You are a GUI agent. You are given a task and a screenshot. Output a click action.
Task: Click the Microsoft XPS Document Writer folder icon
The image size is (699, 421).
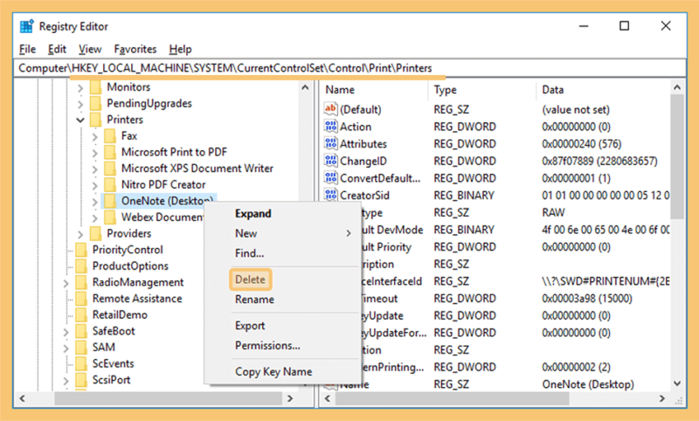(110, 169)
